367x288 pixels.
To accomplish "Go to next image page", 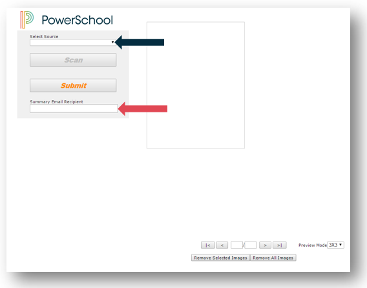I will pyautogui.click(x=265, y=245).
